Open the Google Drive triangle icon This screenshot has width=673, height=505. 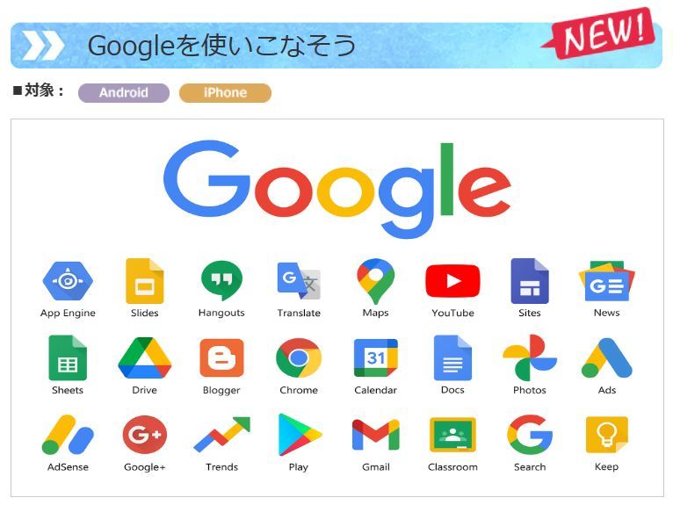145,357
